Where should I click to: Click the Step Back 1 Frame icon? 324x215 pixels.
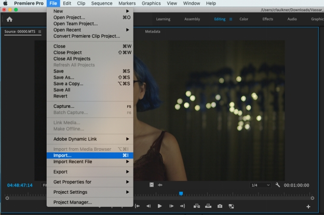148,206
